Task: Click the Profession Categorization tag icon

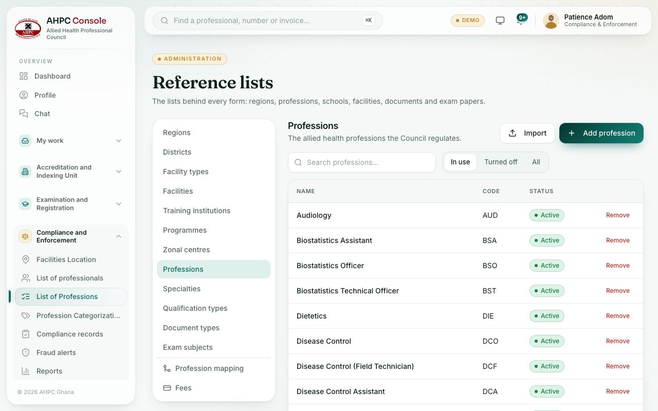Action: (x=26, y=315)
